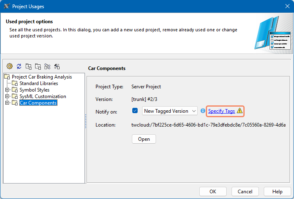The image size is (294, 199).
Task: Uncheck the Notify on checkbox
Action: coord(135,111)
